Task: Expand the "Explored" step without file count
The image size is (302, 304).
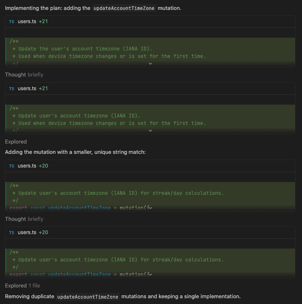Action: (16, 142)
